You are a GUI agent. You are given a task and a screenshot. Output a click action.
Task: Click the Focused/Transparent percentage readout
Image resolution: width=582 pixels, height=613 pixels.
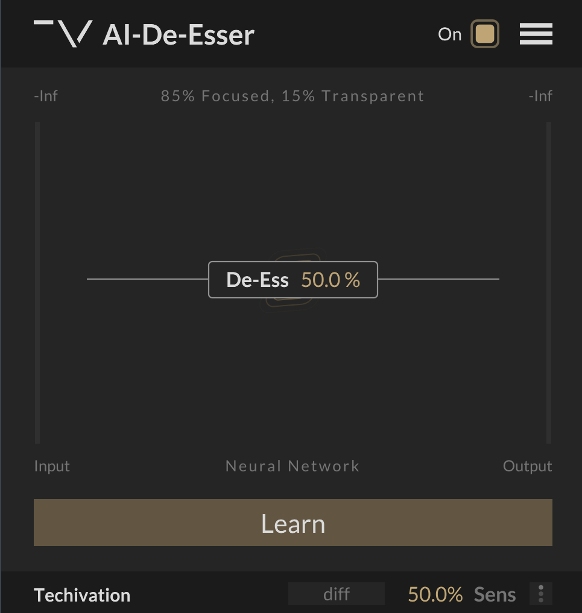pos(293,96)
